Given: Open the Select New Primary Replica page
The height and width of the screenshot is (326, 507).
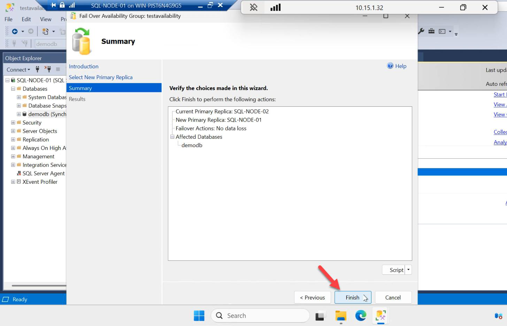Looking at the screenshot, I should tap(101, 77).
